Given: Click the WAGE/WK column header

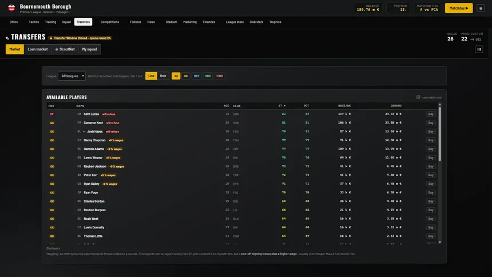Looking at the screenshot, I should 344,106.
